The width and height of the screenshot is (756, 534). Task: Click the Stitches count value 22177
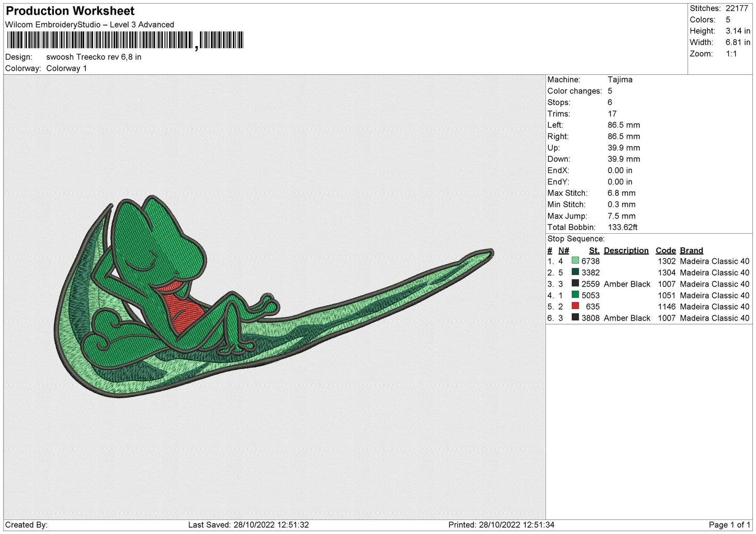(737, 8)
